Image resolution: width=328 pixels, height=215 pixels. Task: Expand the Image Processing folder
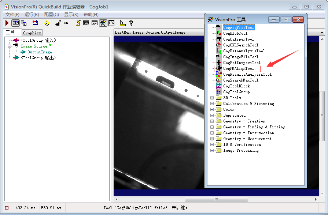(212, 150)
